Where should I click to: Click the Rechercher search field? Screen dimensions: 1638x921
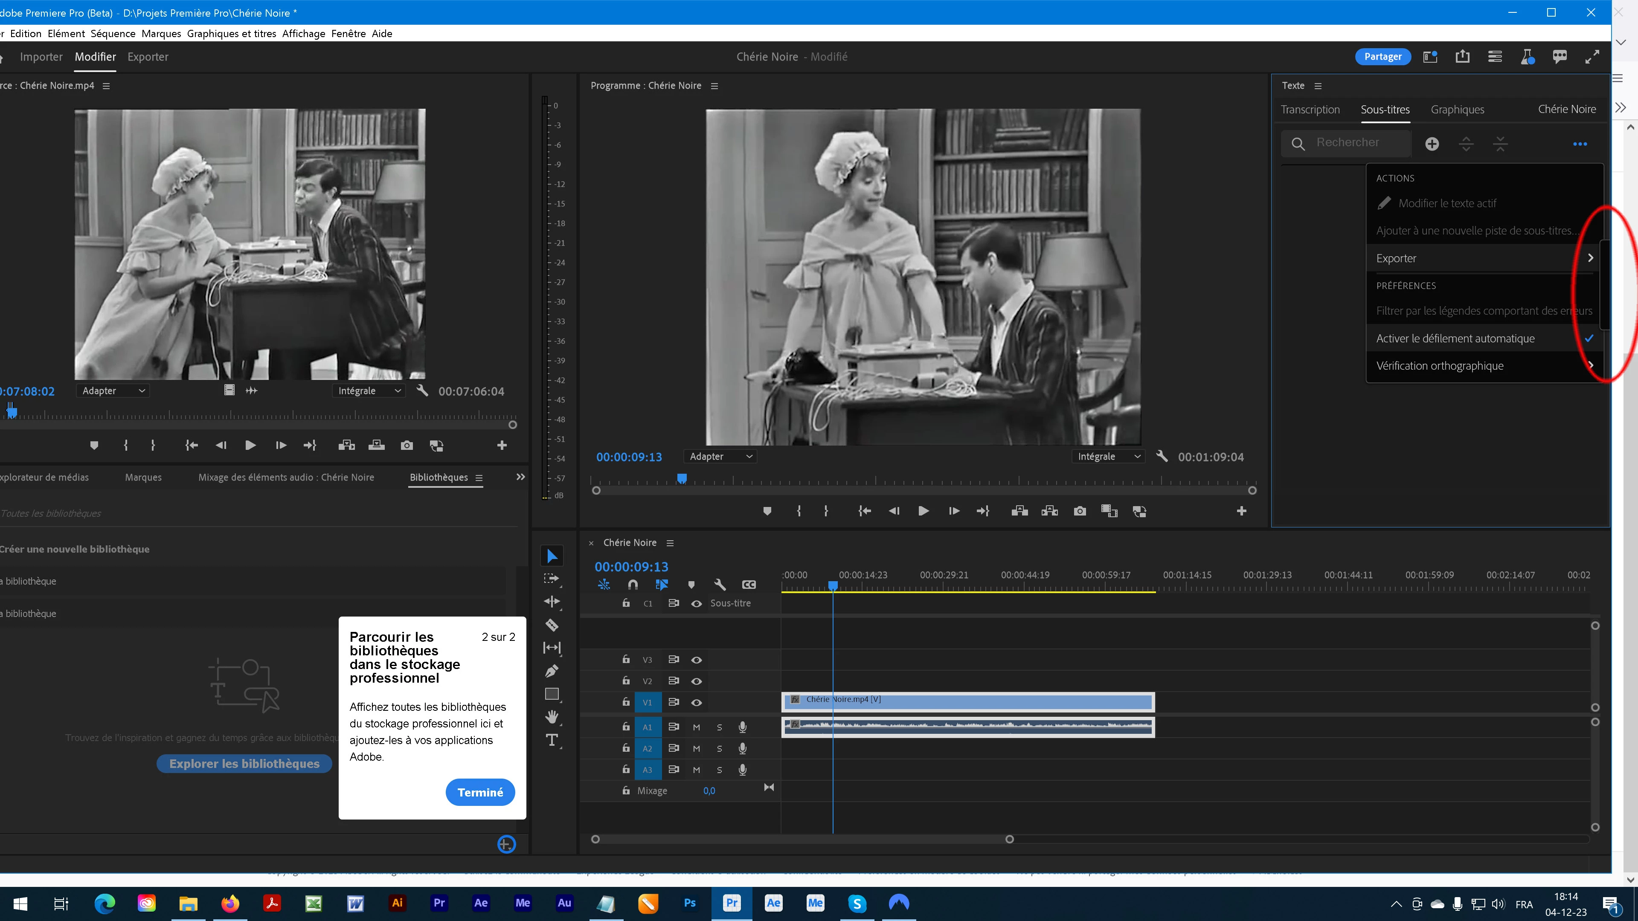click(1348, 142)
